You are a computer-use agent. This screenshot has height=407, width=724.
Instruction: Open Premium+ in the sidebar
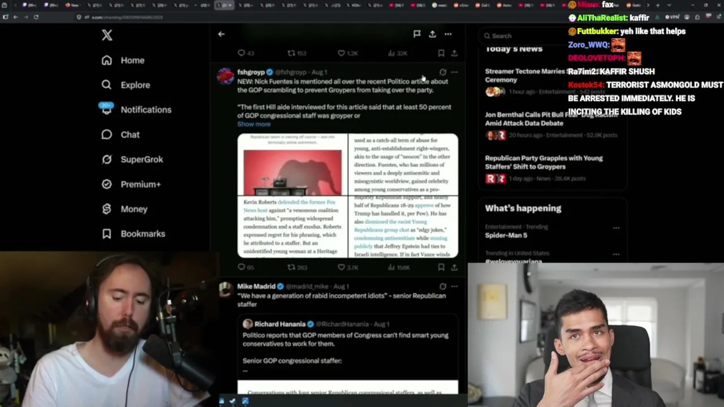(131, 184)
